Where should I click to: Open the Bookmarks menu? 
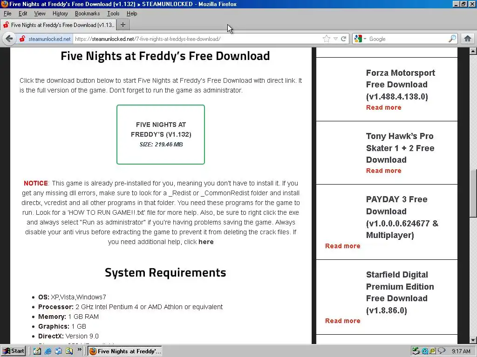(x=87, y=13)
